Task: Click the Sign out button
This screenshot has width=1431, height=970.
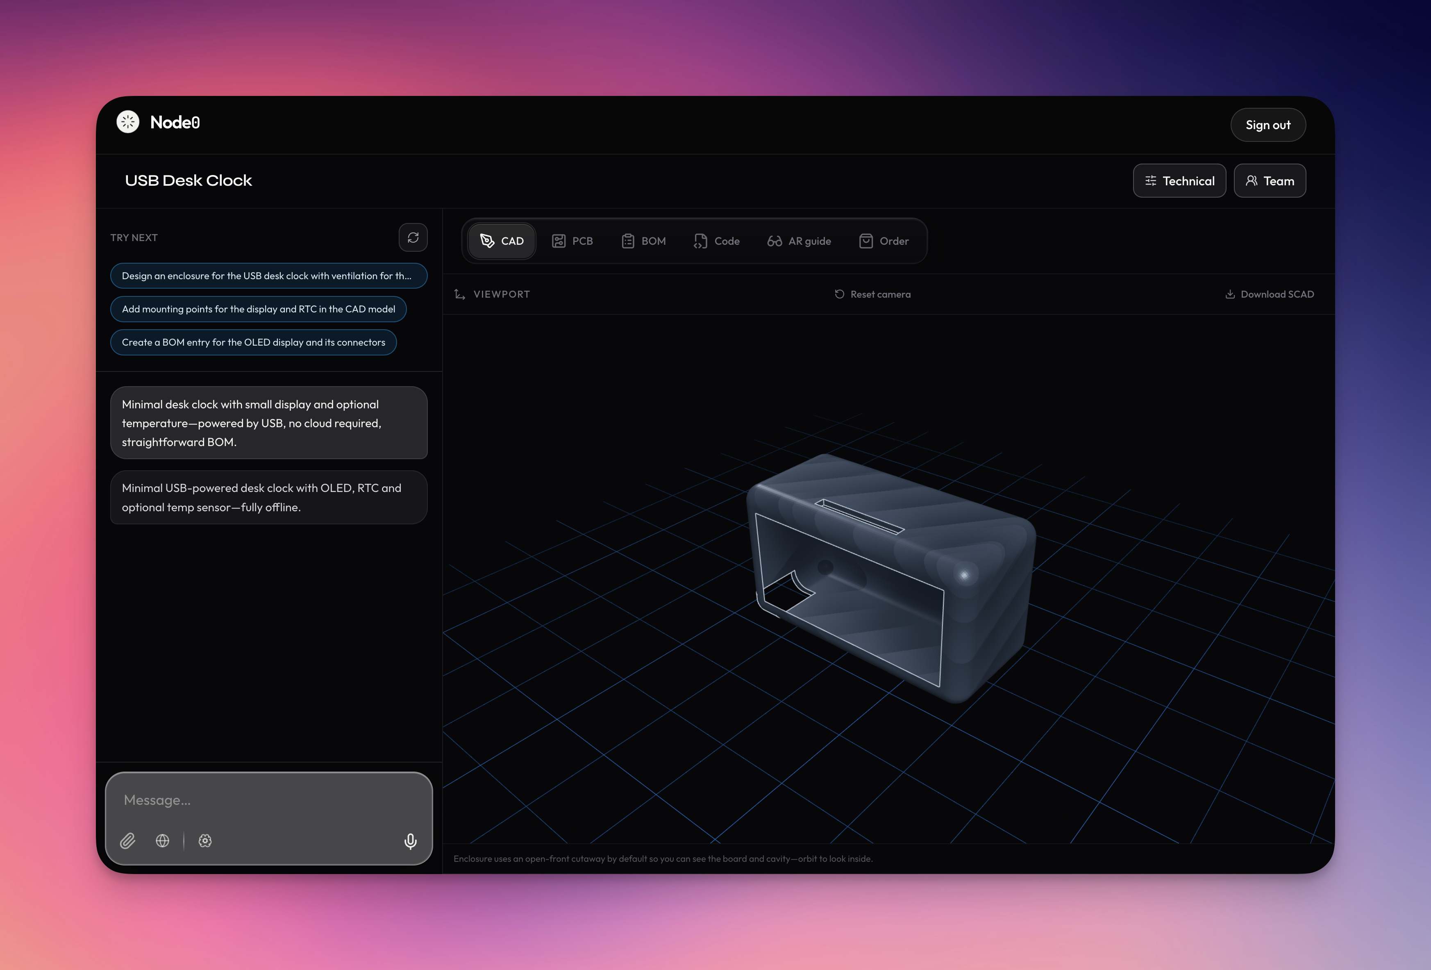Action: (x=1268, y=125)
